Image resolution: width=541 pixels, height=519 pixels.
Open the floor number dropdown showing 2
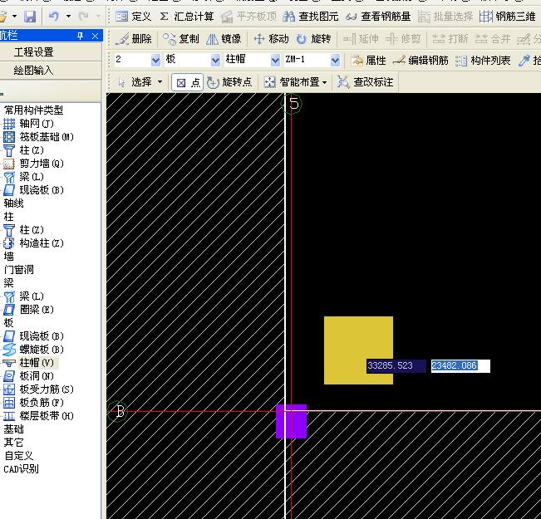tap(155, 60)
